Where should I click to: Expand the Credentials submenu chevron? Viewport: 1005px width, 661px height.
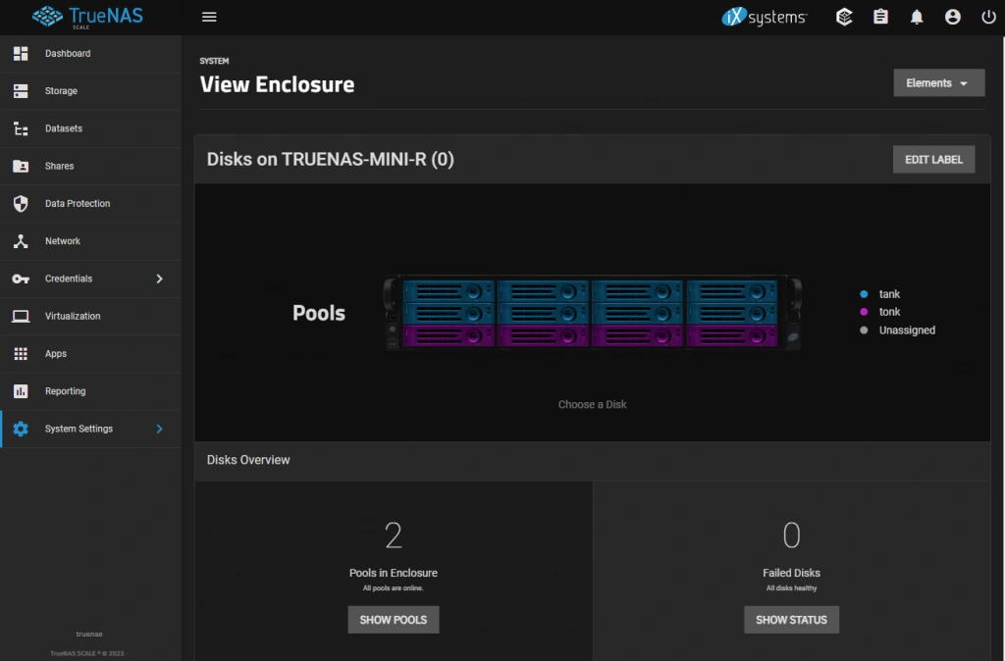(x=160, y=279)
